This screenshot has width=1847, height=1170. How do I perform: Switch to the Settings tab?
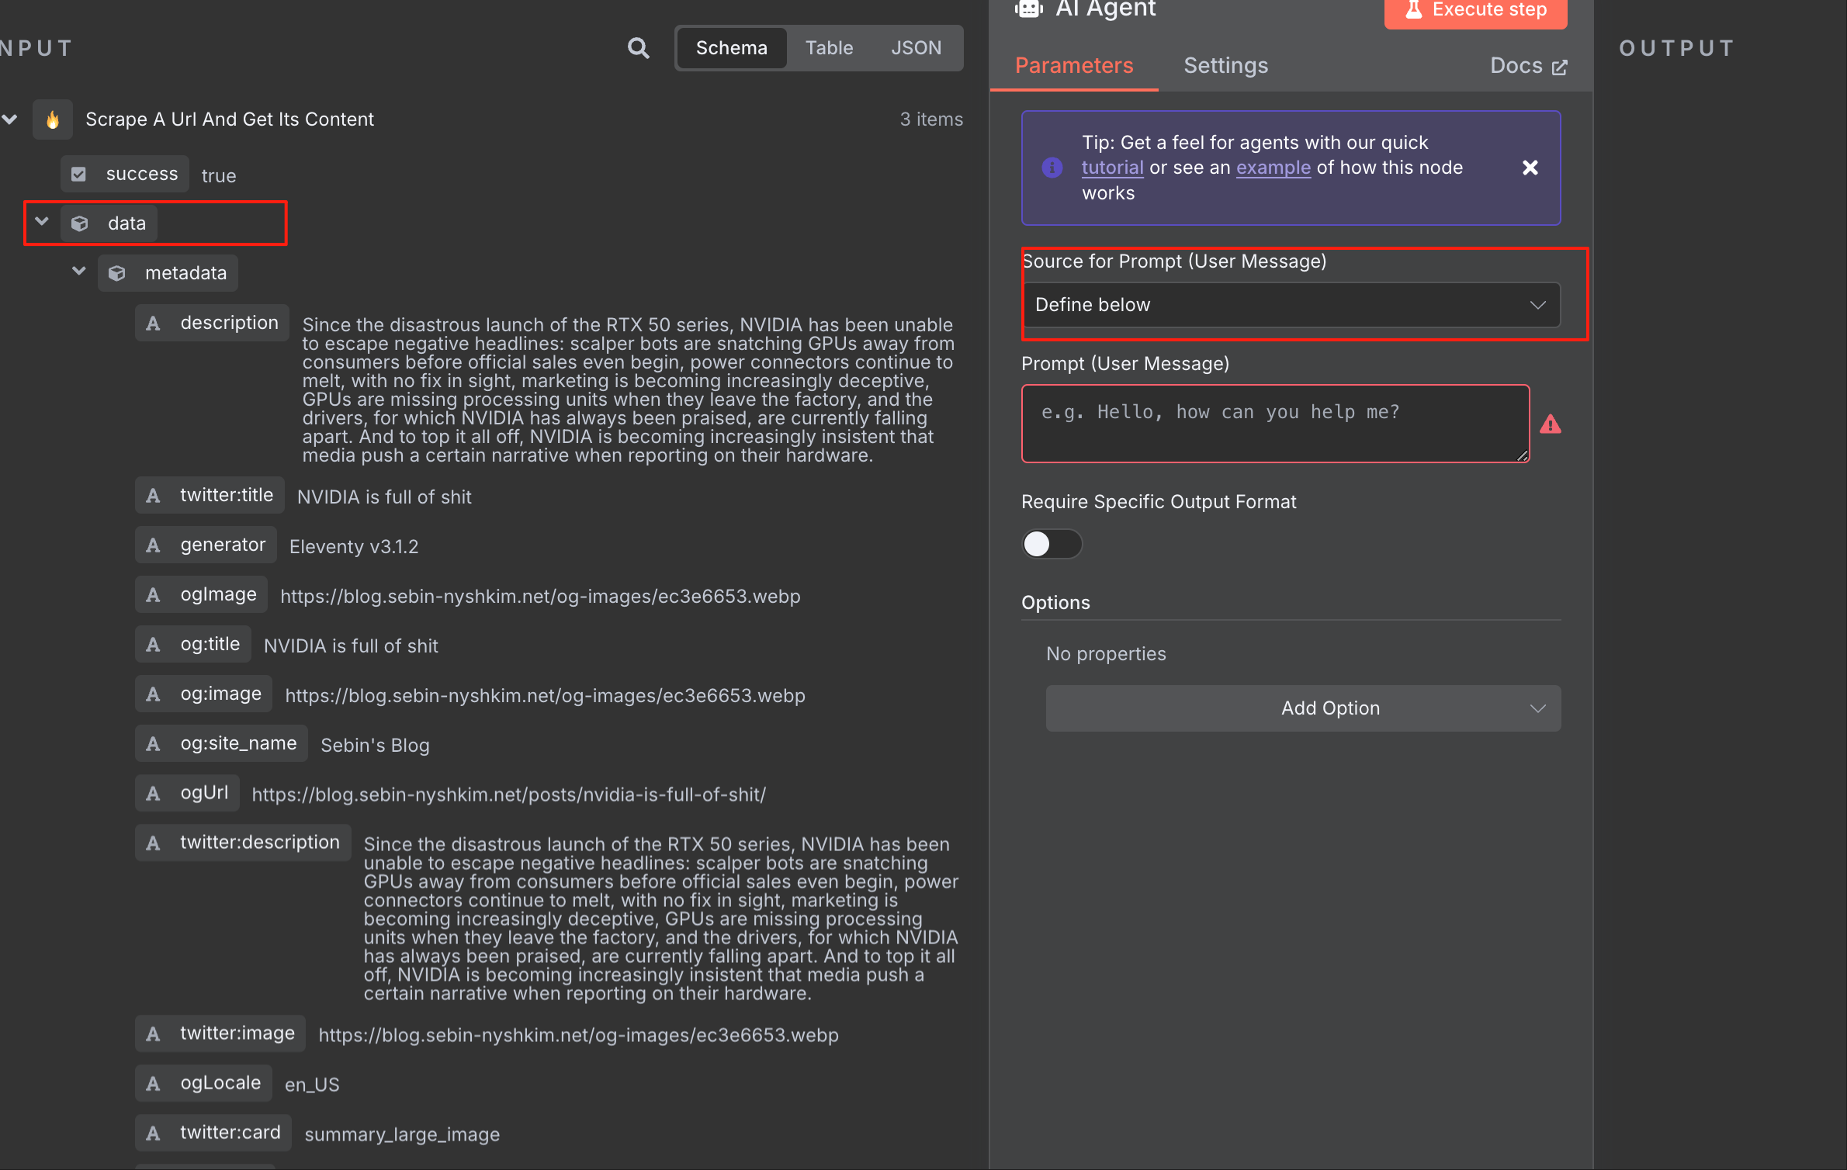1225,66
